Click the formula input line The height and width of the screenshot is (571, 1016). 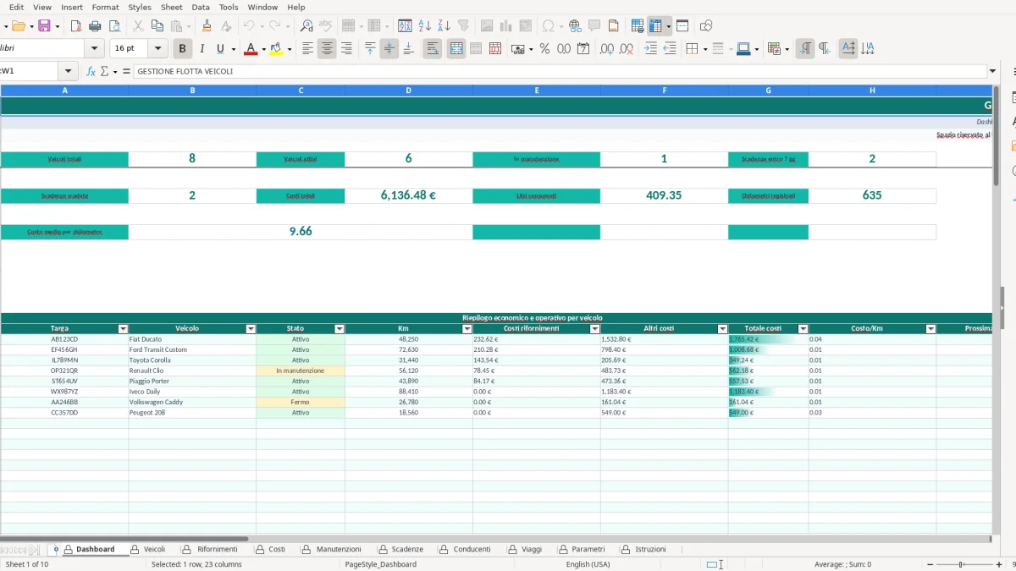coord(560,72)
